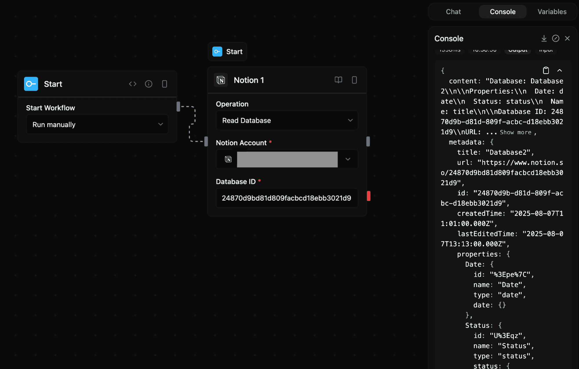This screenshot has height=369, width=579.
Task: Expand the Notion Account selector
Action: [348, 159]
